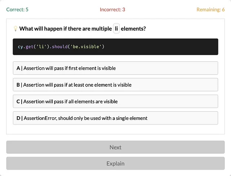Select answer D about AssertionError
Screen dimensions: 231x176
coord(115,118)
